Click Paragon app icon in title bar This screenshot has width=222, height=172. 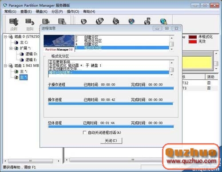(5, 5)
